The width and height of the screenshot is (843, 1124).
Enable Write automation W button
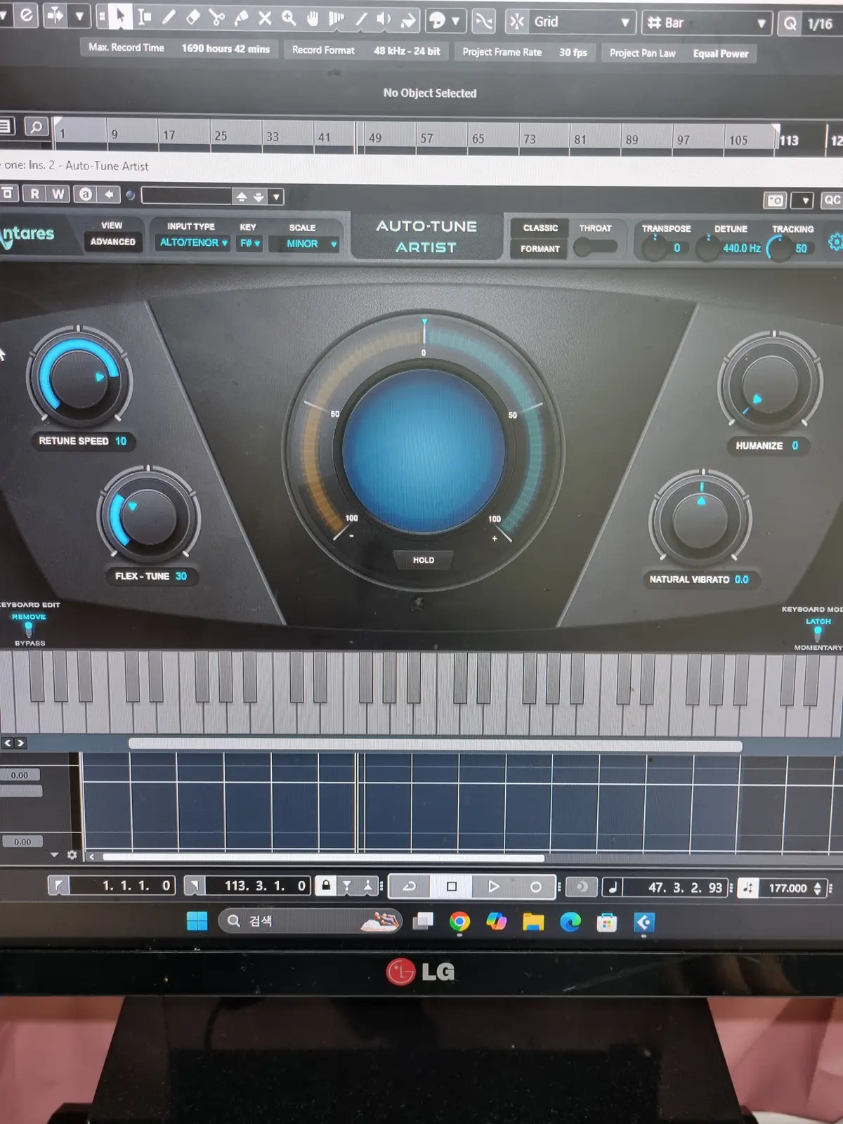58,194
